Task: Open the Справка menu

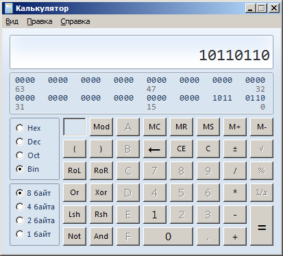Action: click(75, 22)
